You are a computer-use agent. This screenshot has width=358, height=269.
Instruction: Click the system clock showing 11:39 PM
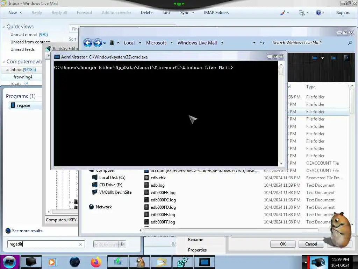coord(340,260)
